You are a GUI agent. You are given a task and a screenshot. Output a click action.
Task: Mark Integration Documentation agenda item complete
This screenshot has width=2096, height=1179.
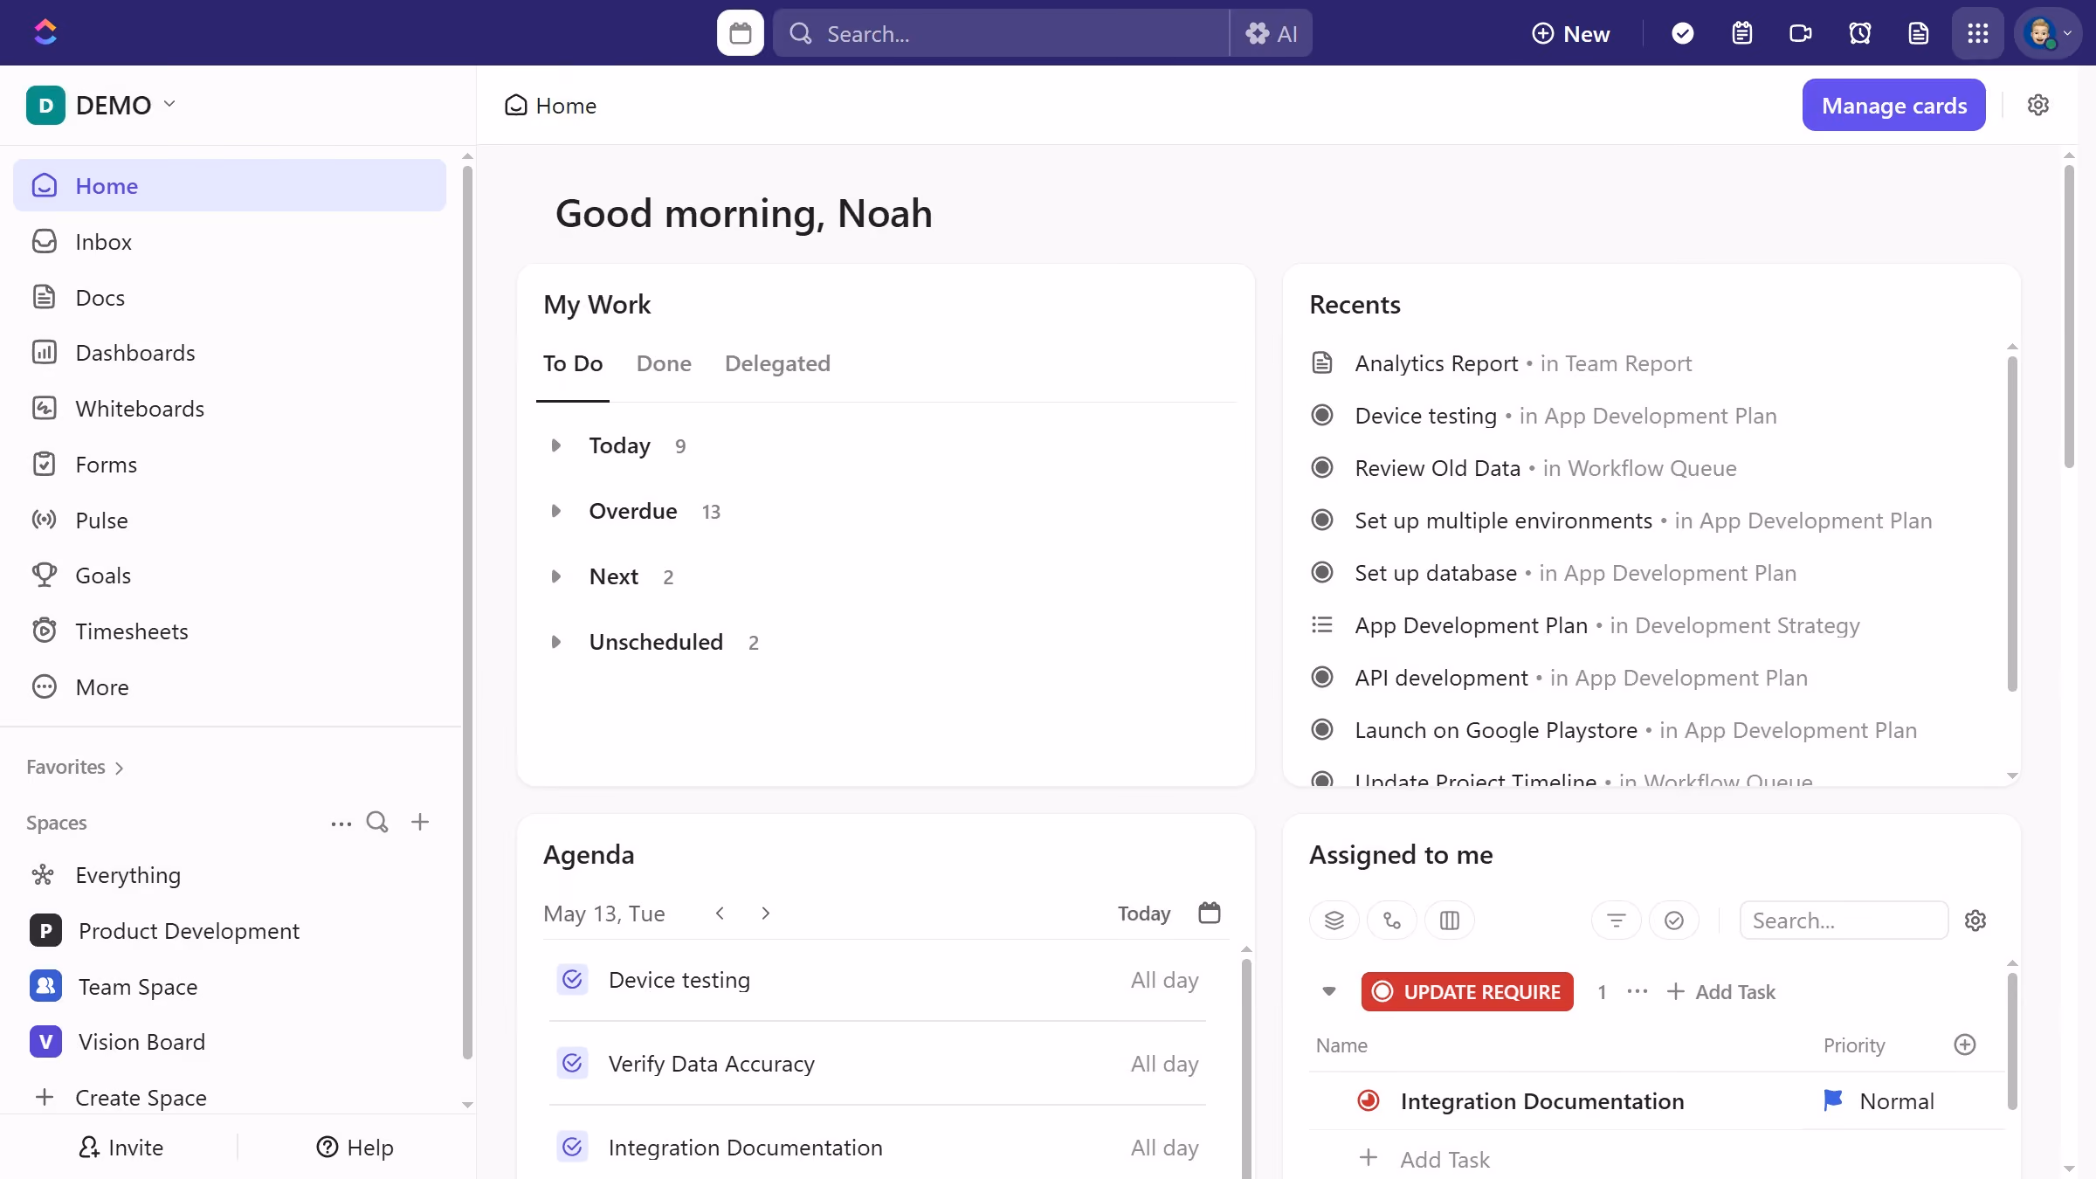click(x=572, y=1147)
